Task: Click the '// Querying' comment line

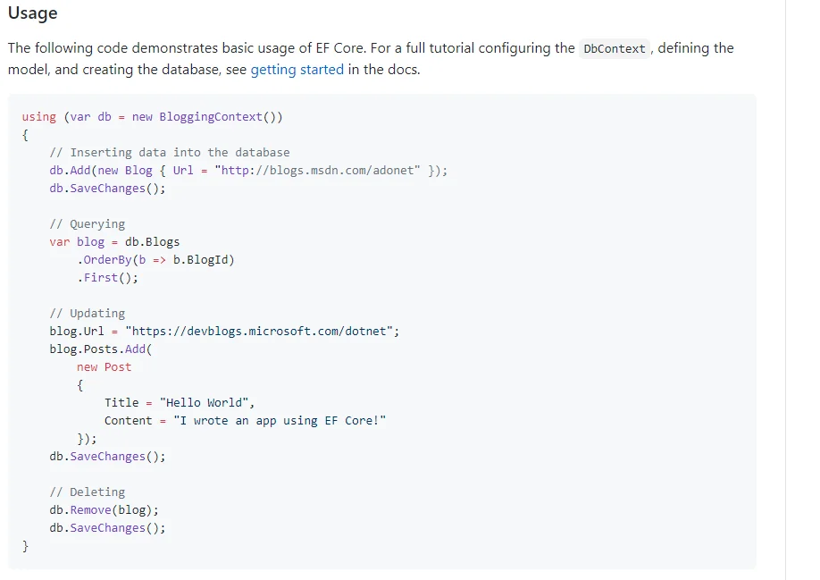Action: coord(88,224)
